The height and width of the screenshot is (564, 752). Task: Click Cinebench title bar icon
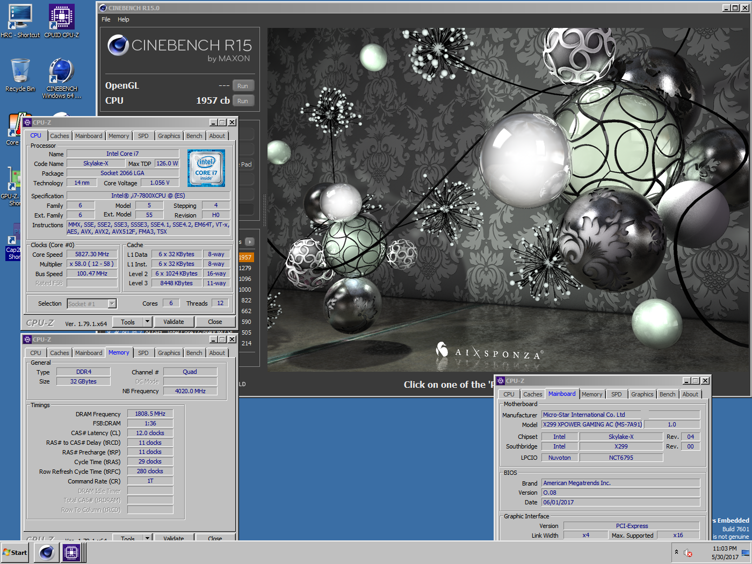point(103,8)
